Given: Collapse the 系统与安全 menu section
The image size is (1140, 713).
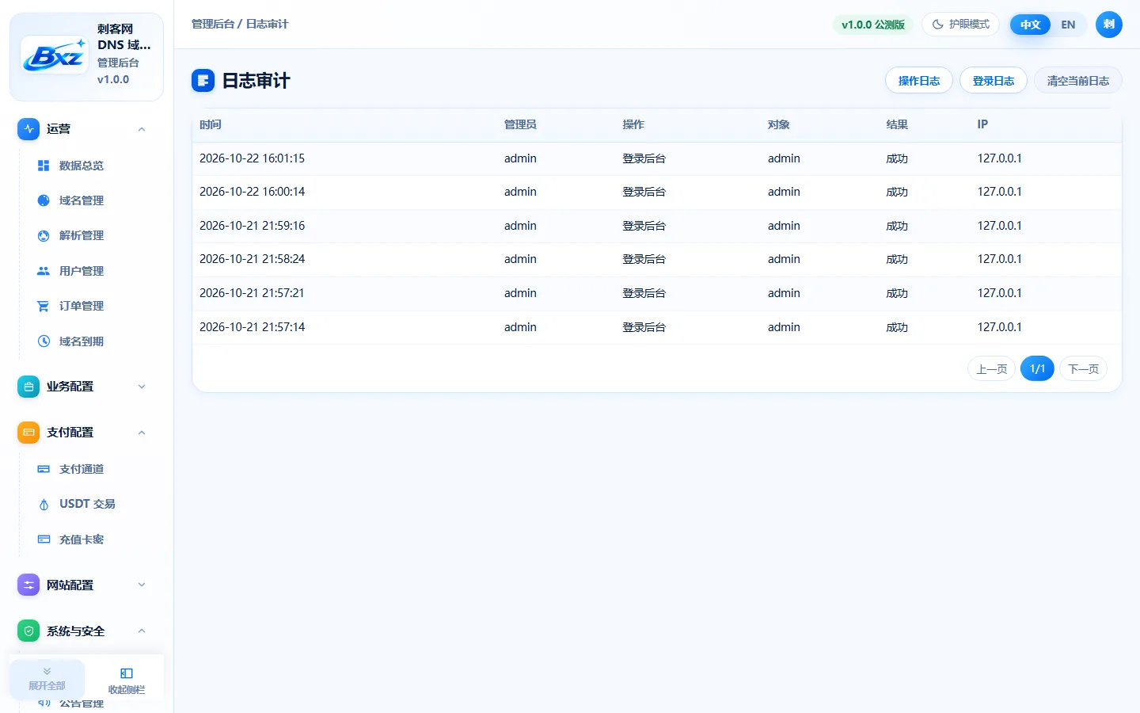Looking at the screenshot, I should [x=142, y=631].
